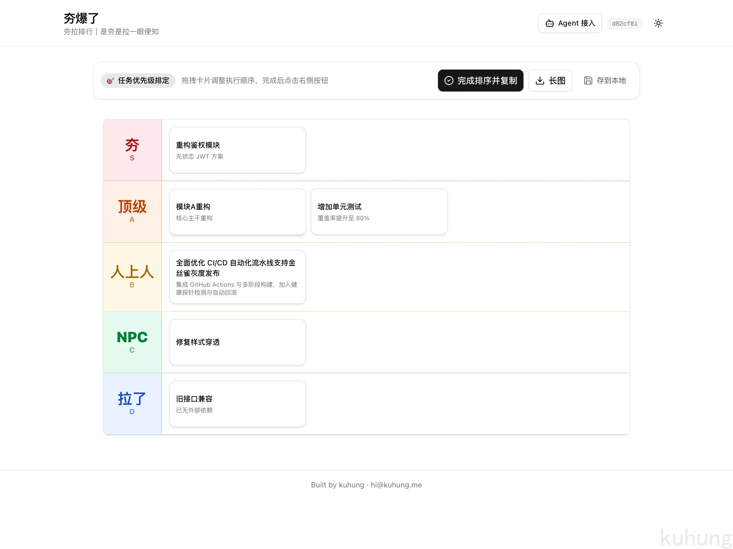The image size is (733, 549).
Task: Toggle the sun theme icon
Action: tap(658, 23)
